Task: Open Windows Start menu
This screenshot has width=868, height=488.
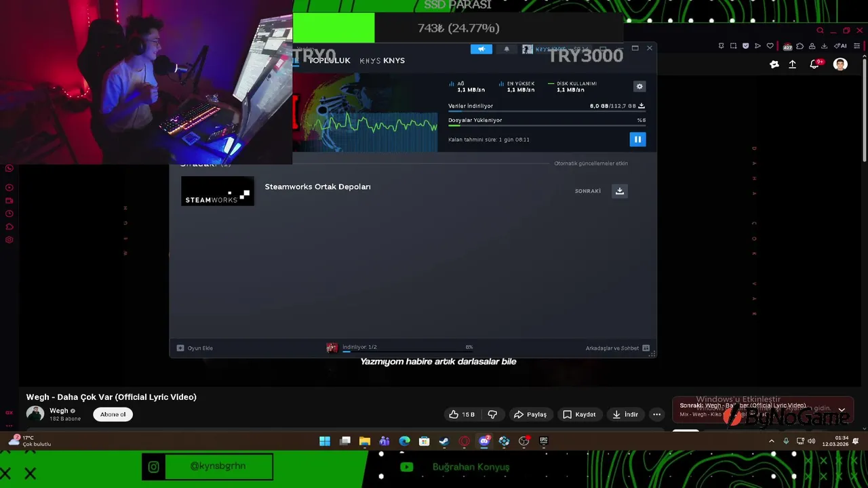Action: 325,441
